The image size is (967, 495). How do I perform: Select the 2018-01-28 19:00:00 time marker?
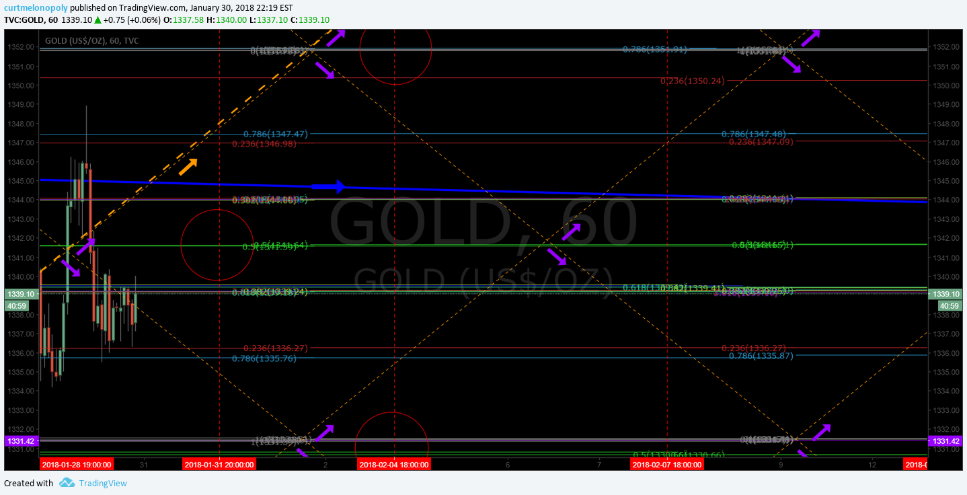pyautogui.click(x=76, y=464)
